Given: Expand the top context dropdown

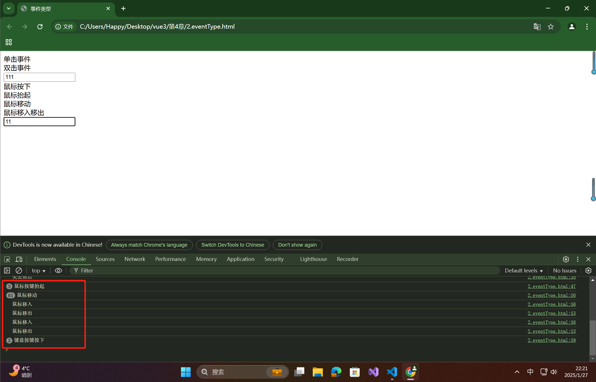Looking at the screenshot, I should (38, 270).
